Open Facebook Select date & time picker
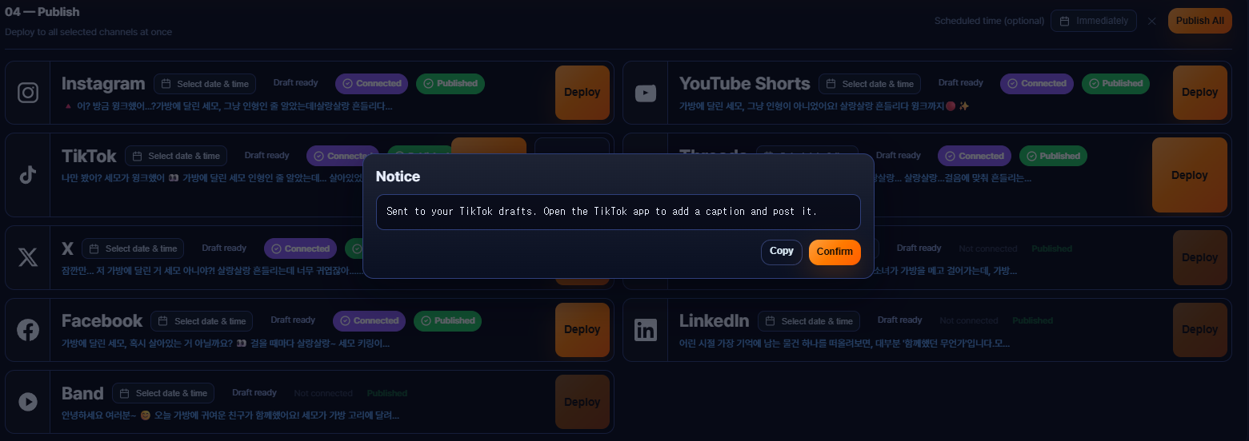This screenshot has width=1249, height=441. pos(202,321)
